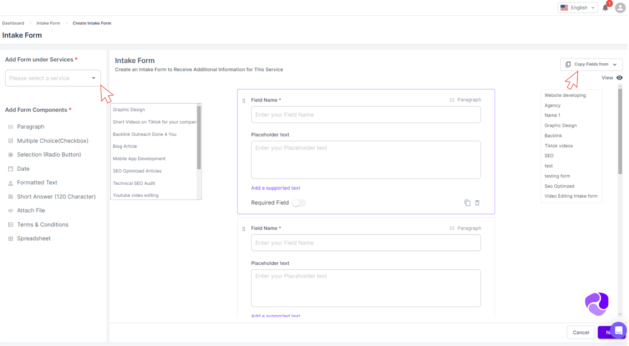Grab the drag handle of second field card
The width and height of the screenshot is (629, 346).
pyautogui.click(x=244, y=229)
